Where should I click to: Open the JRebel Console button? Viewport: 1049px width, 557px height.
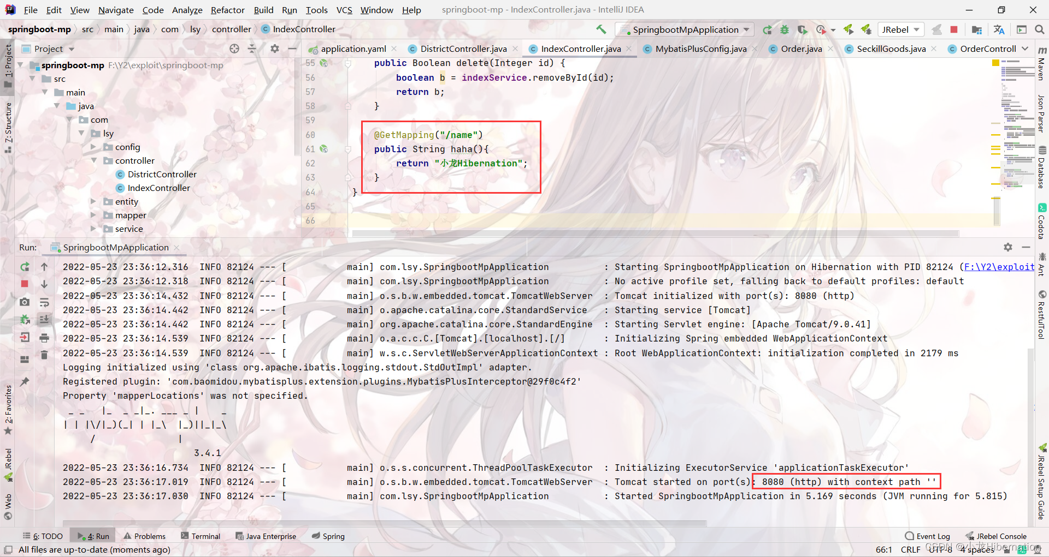(995, 536)
